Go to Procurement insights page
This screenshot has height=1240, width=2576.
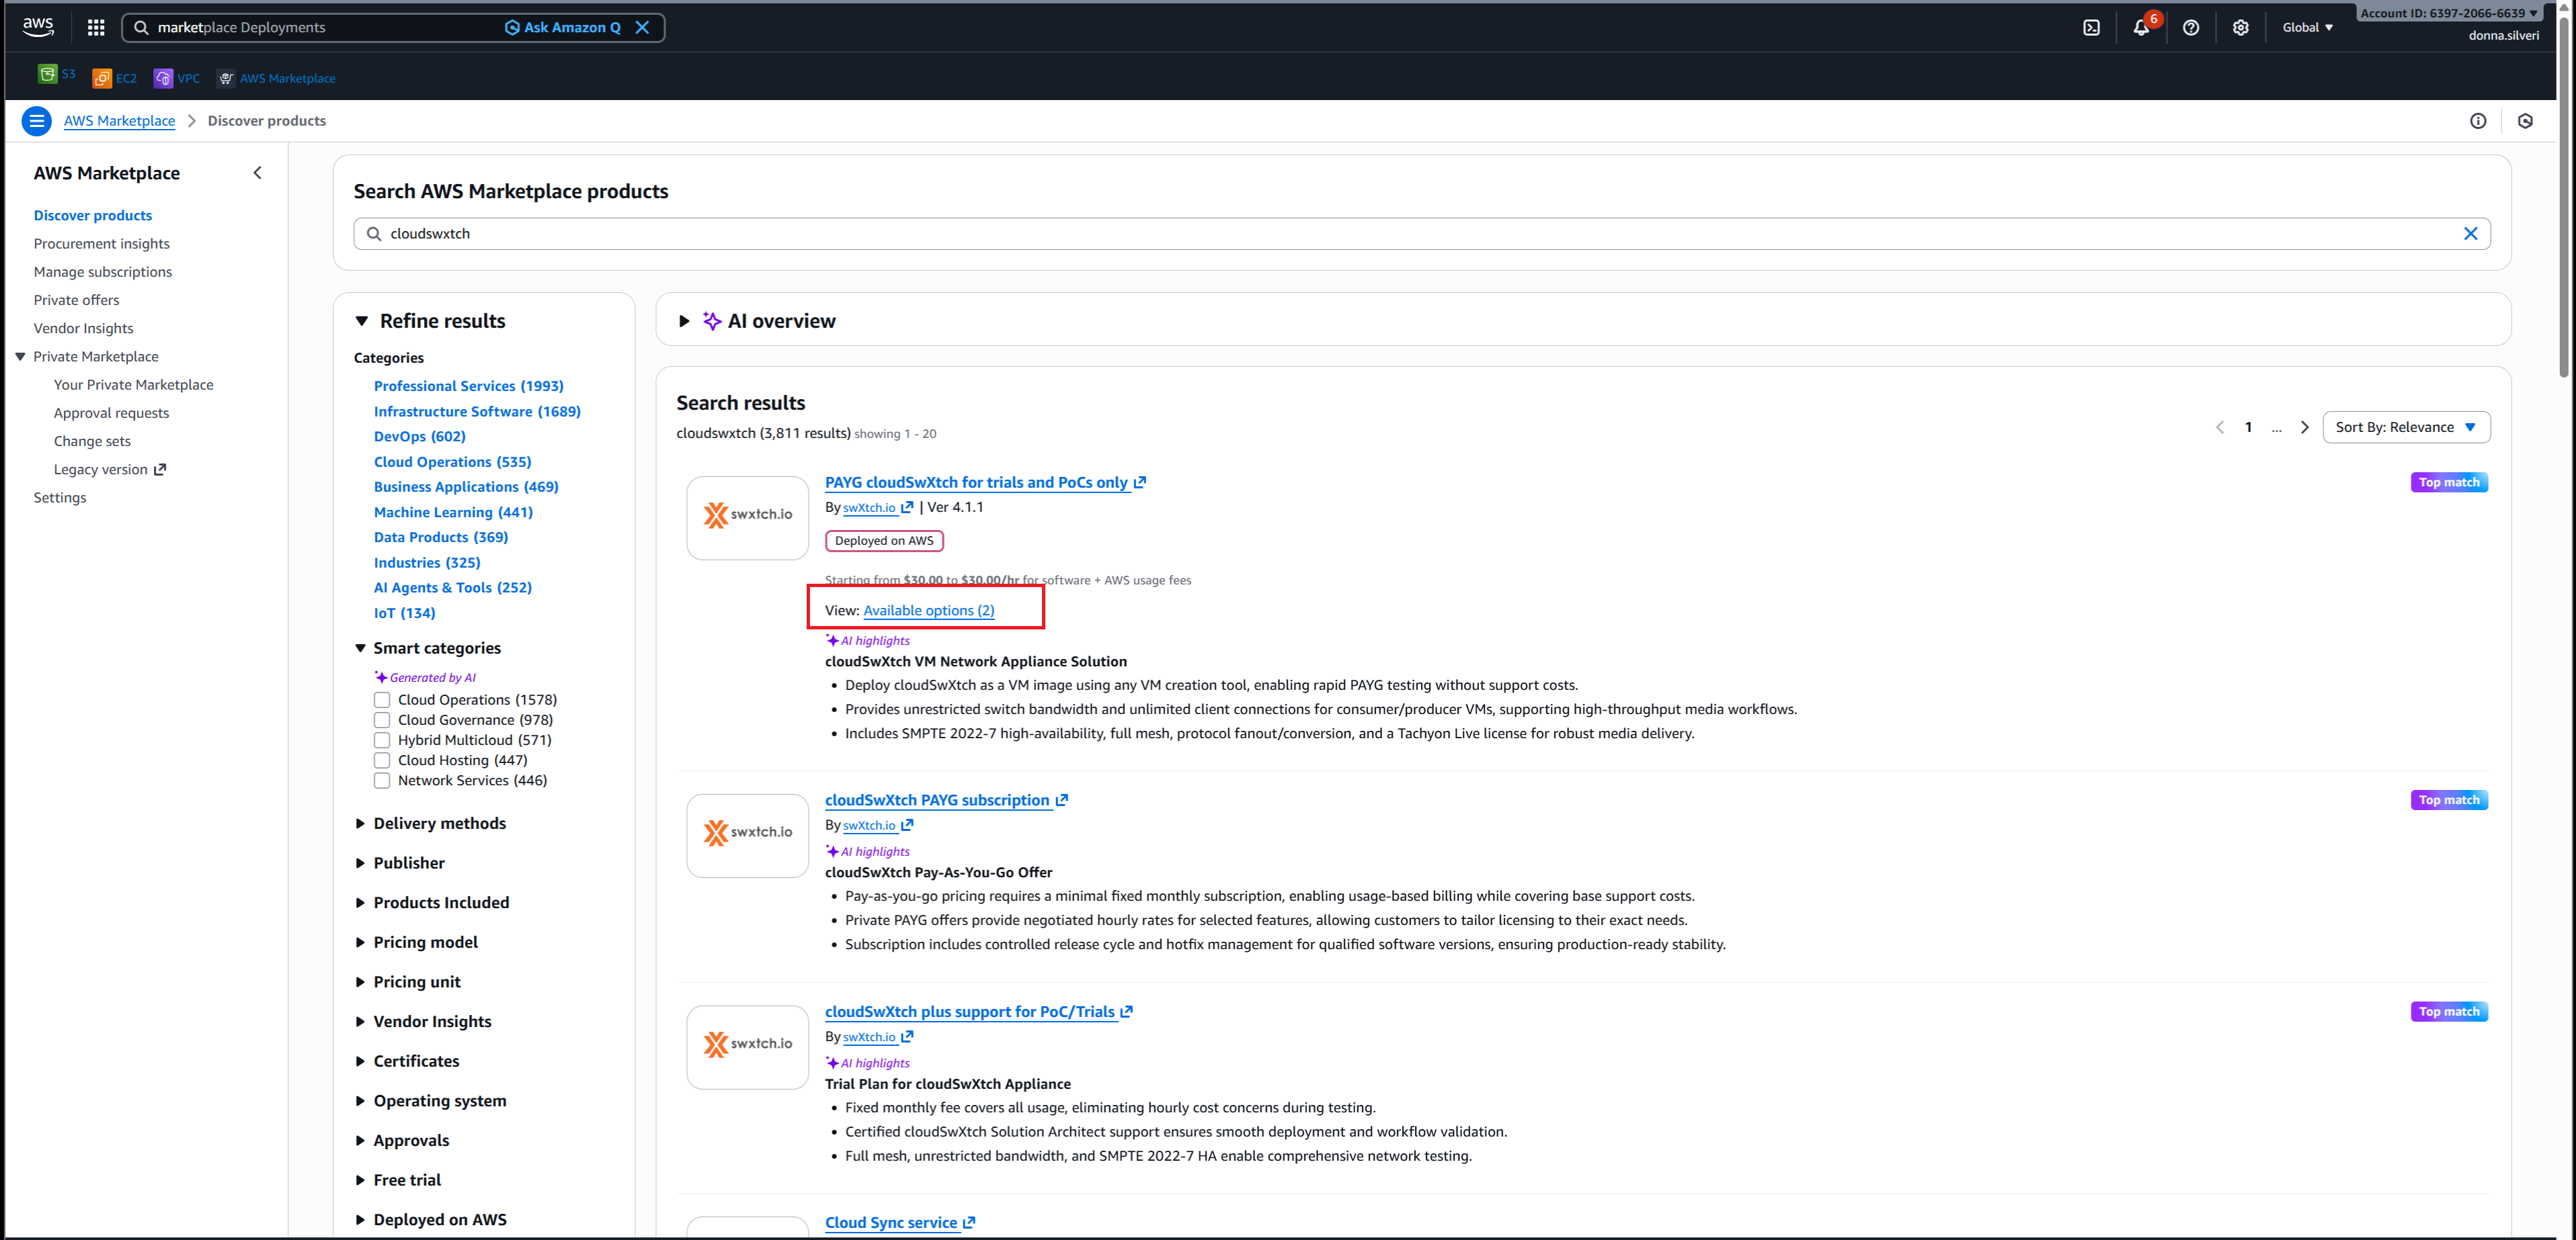101,244
